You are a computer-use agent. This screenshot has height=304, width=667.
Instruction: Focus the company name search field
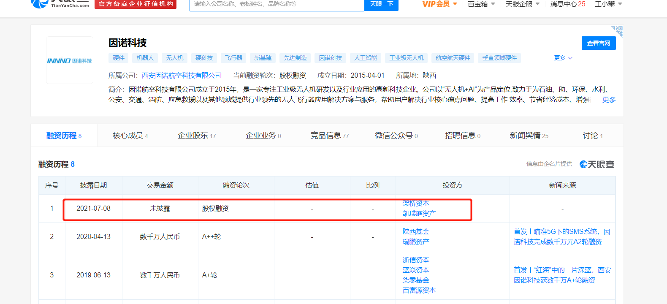[277, 4]
